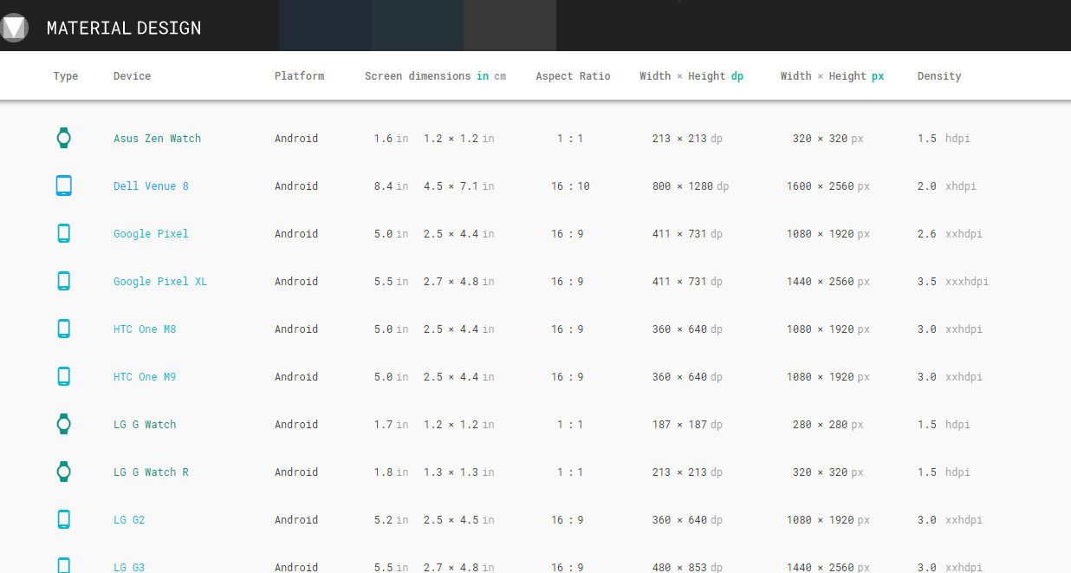Screen dimensions: 1071x573
Task: Click 411 × 731 dp in Google Pixel row
Action: [x=687, y=234]
